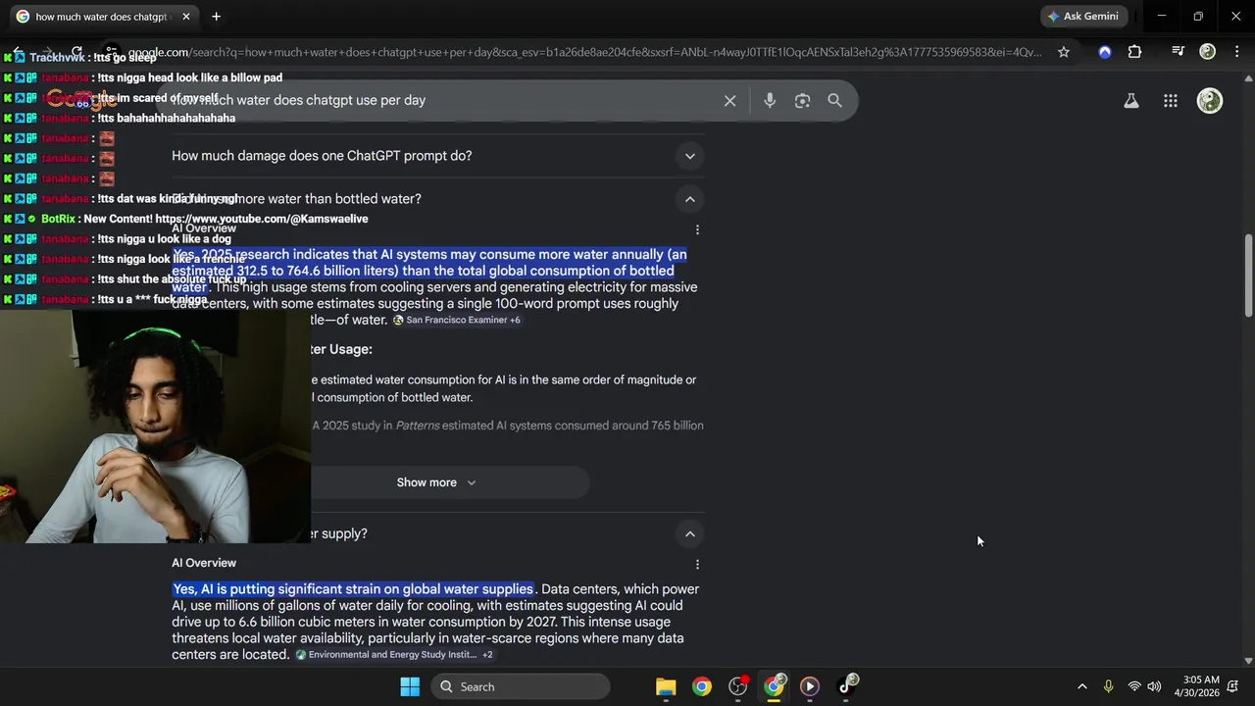Click the +2 sources chip

pos(487,654)
